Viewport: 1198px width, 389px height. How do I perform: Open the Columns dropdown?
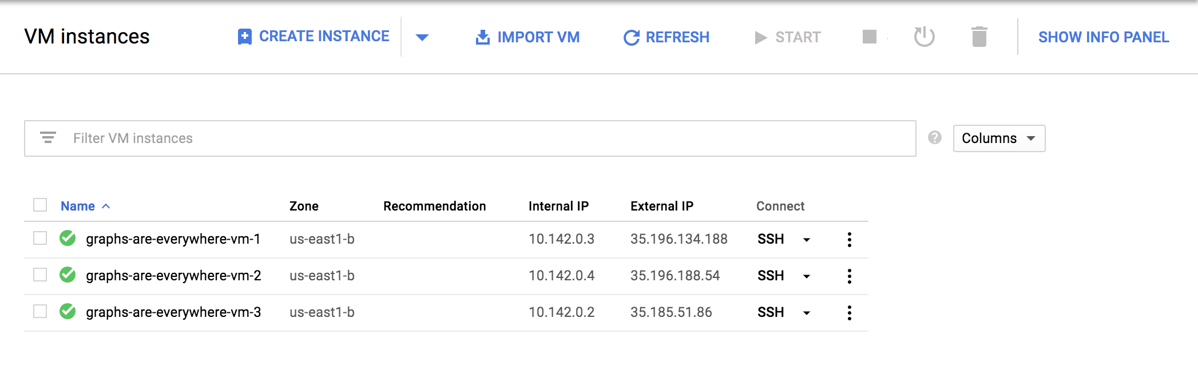999,138
